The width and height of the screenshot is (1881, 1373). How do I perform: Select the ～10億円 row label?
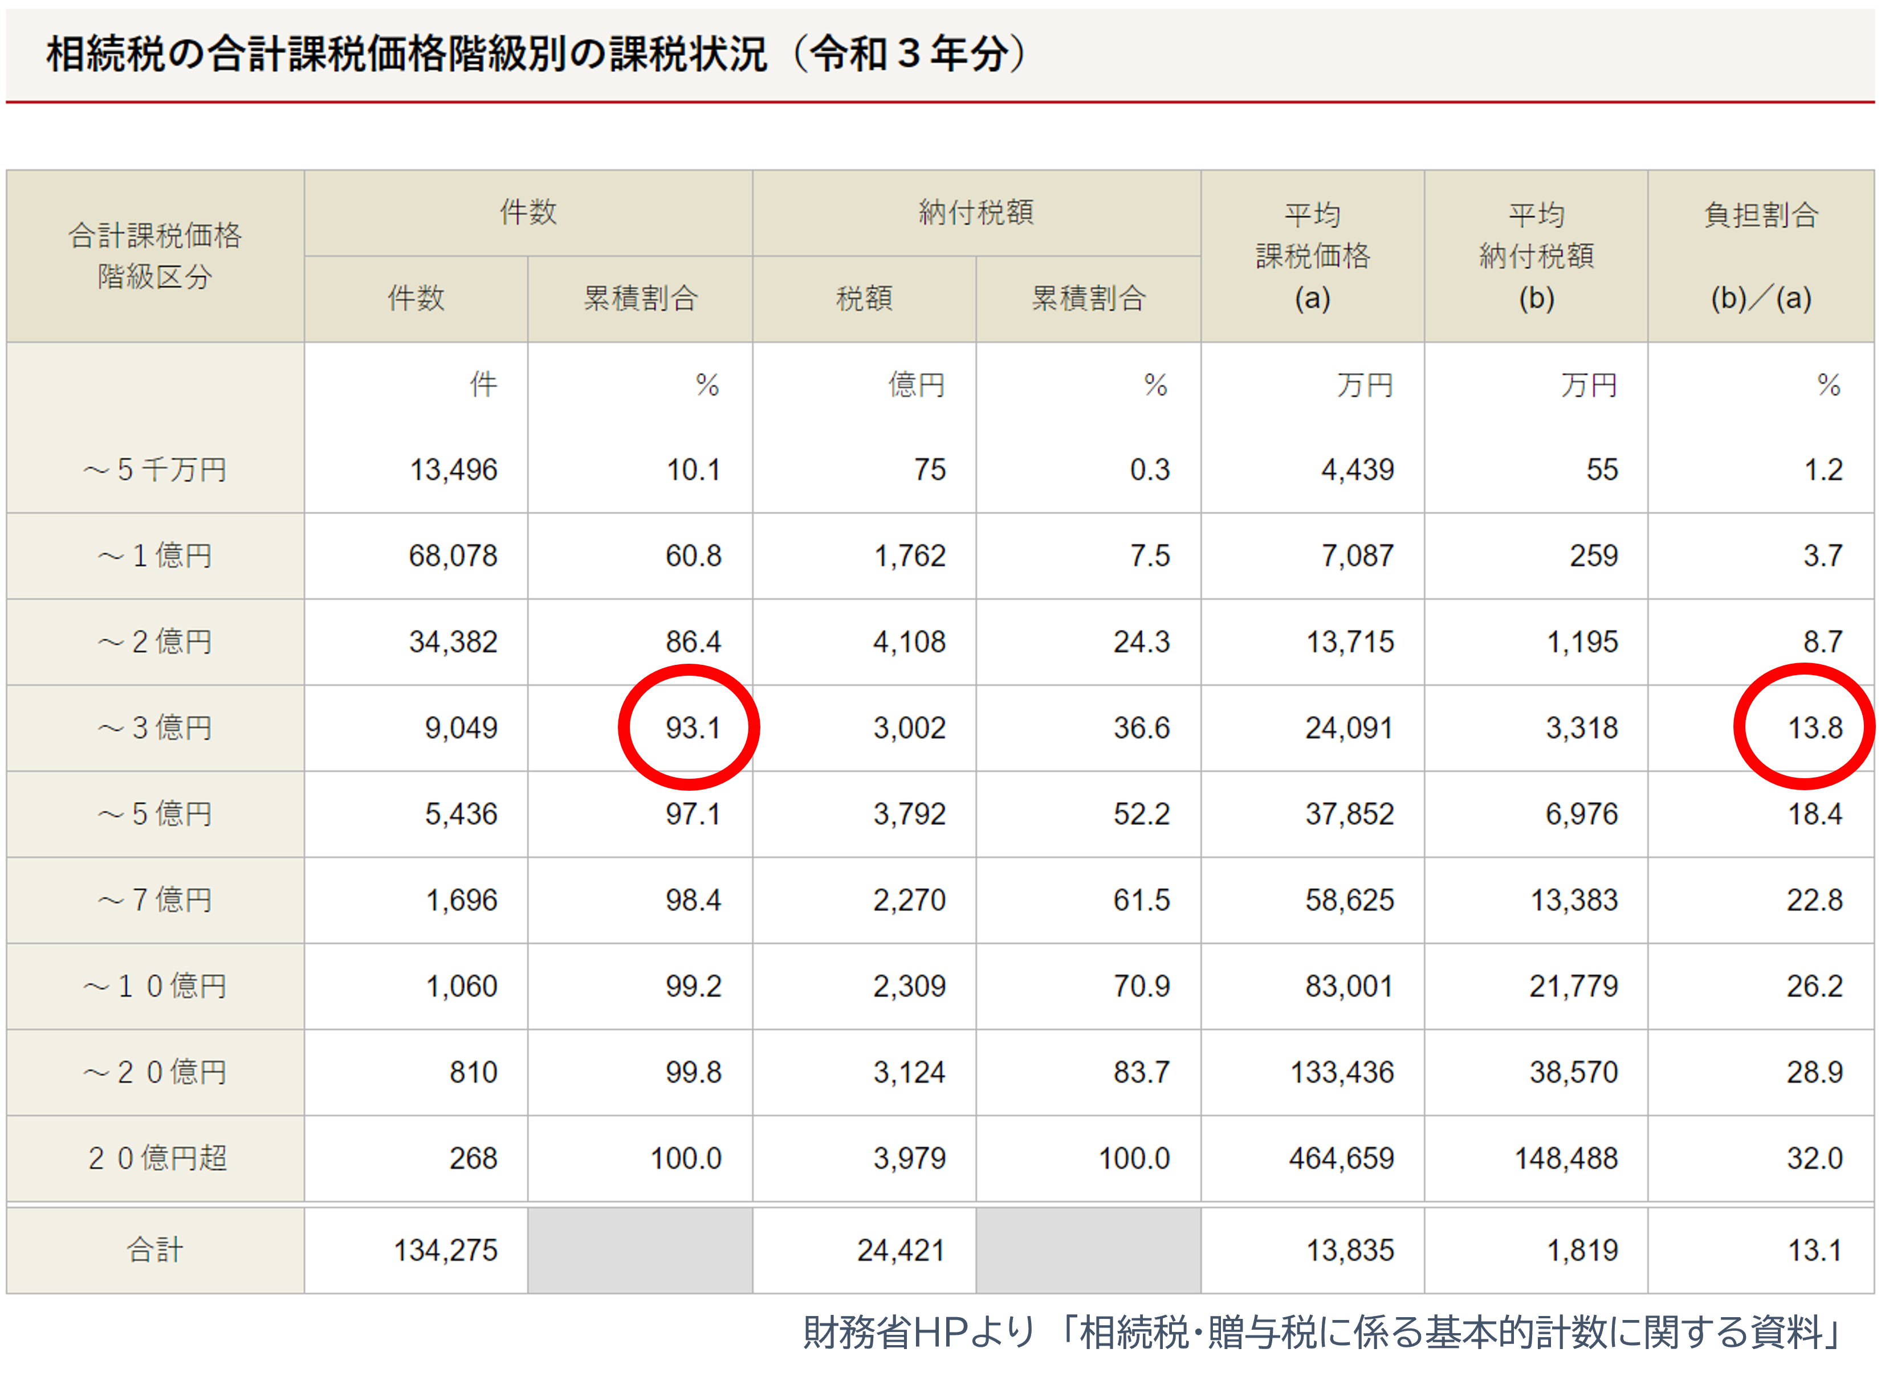(x=156, y=987)
